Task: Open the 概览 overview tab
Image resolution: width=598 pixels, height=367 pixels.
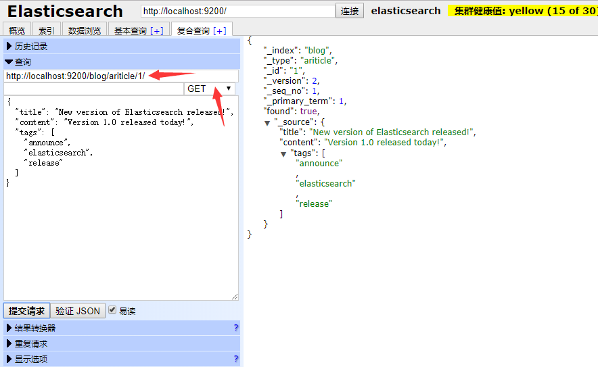Action: (x=17, y=30)
